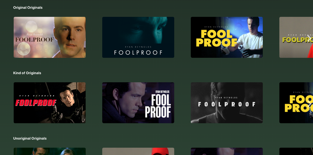Click the Kind of Originals heading
313x155 pixels.
pyautogui.click(x=27, y=73)
